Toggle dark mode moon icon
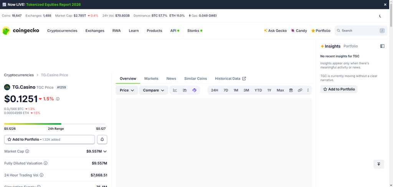 click(380, 16)
